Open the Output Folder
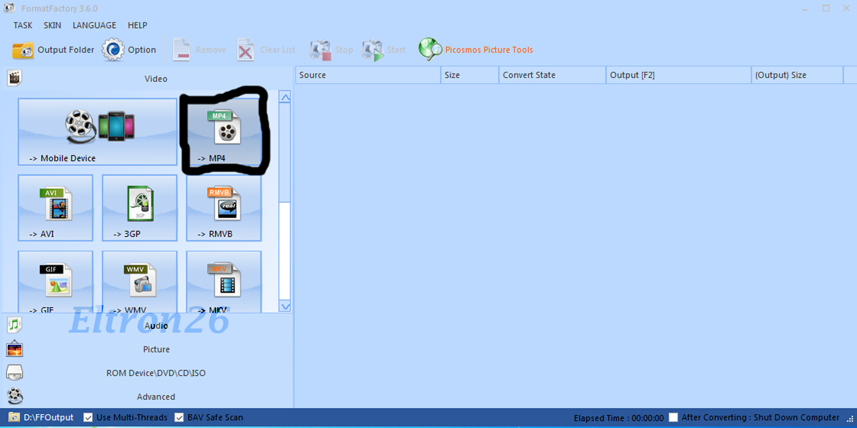This screenshot has width=857, height=428. pos(53,50)
